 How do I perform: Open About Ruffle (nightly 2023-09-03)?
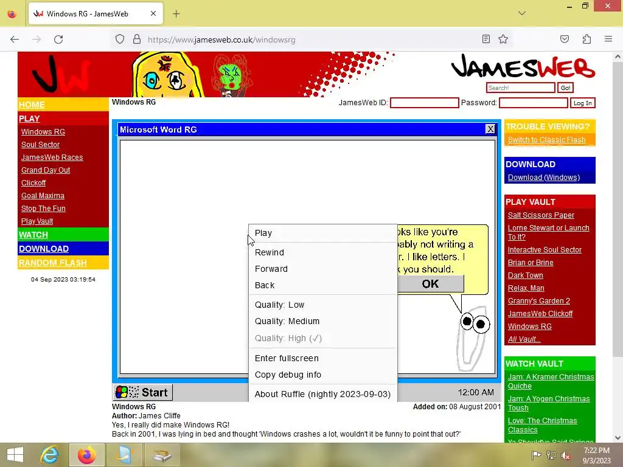click(x=322, y=394)
